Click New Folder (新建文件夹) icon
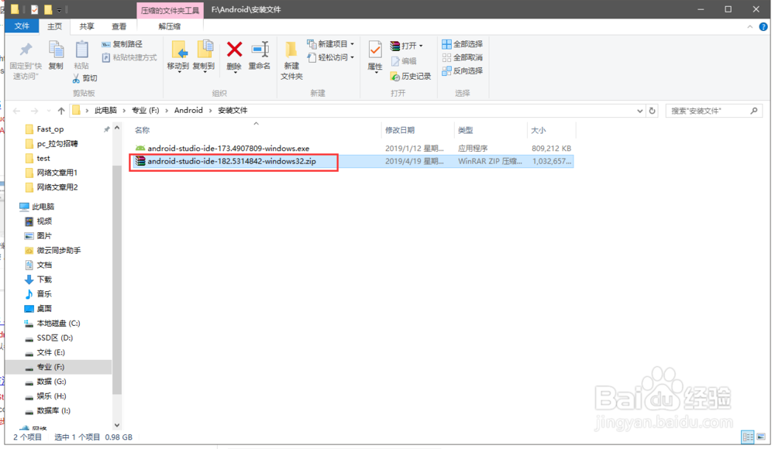 pos(291,50)
